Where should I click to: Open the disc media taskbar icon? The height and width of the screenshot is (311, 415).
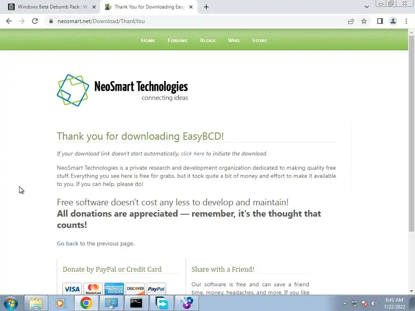[186, 303]
